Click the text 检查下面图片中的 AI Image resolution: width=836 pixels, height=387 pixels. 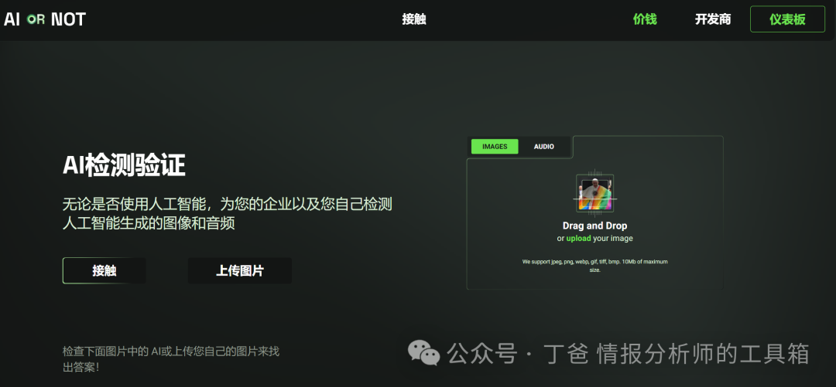(170, 359)
